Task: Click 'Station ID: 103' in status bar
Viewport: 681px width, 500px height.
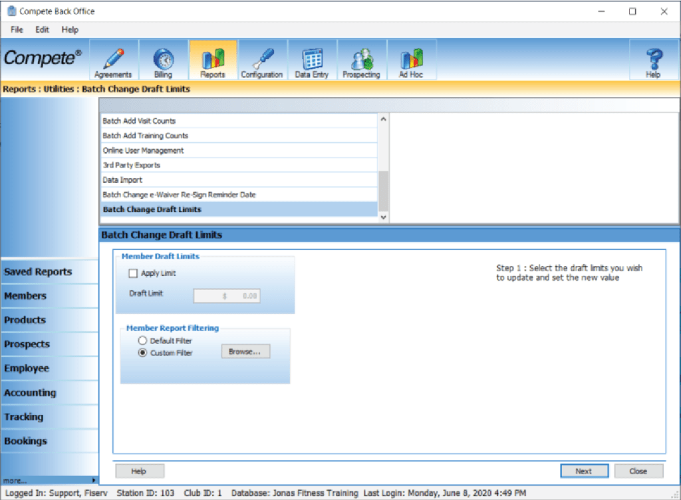Action: click(146, 493)
